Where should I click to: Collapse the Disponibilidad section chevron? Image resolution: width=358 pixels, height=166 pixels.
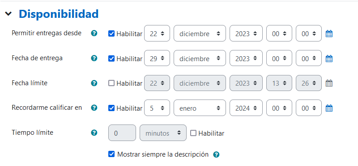pos(9,14)
